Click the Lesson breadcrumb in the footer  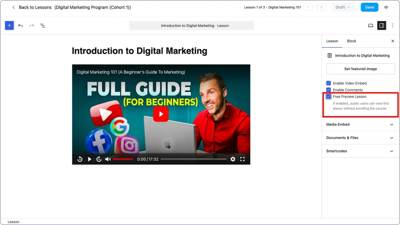14,222
